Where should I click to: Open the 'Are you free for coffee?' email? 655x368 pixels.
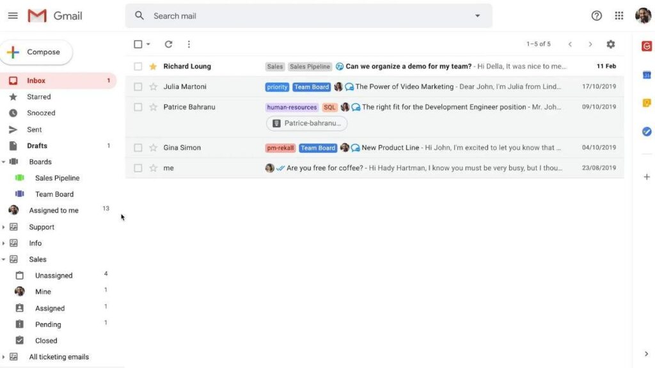click(x=375, y=168)
